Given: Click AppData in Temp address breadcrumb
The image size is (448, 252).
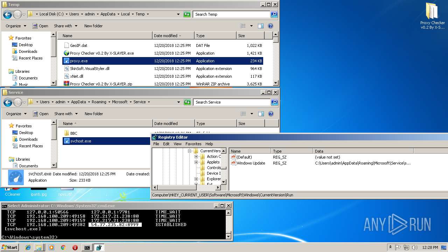Looking at the screenshot, I should click(x=108, y=14).
